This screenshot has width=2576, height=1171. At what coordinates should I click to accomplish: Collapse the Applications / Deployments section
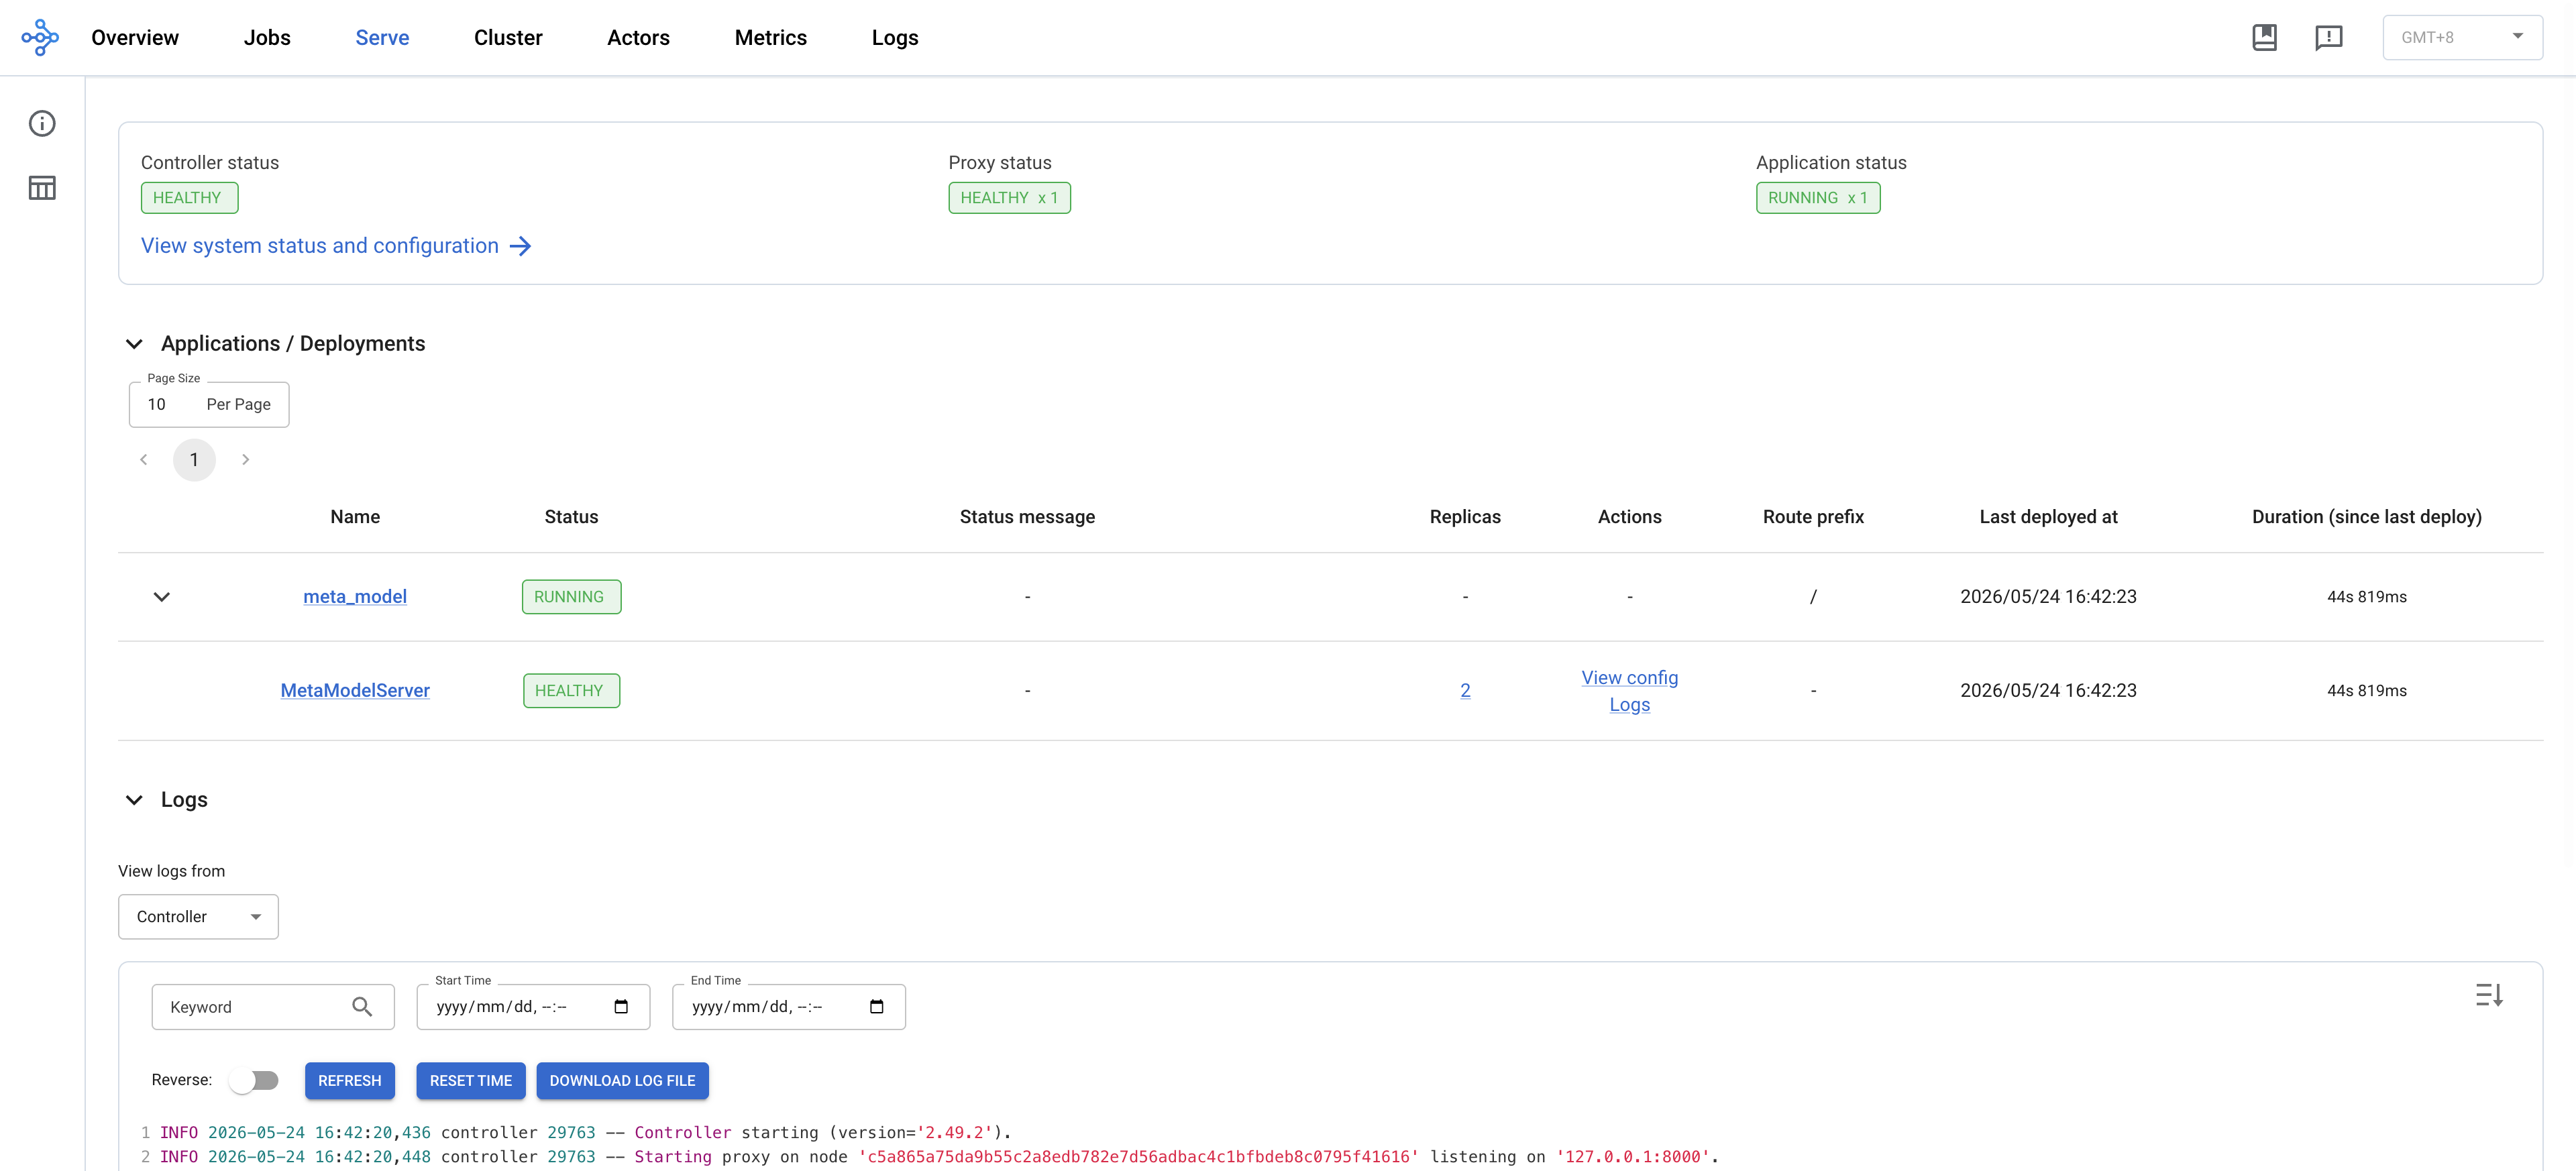click(134, 344)
